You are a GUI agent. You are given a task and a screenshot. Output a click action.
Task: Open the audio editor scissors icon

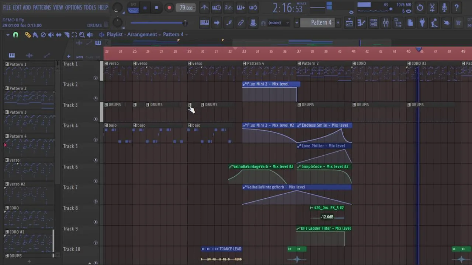tap(432, 7)
